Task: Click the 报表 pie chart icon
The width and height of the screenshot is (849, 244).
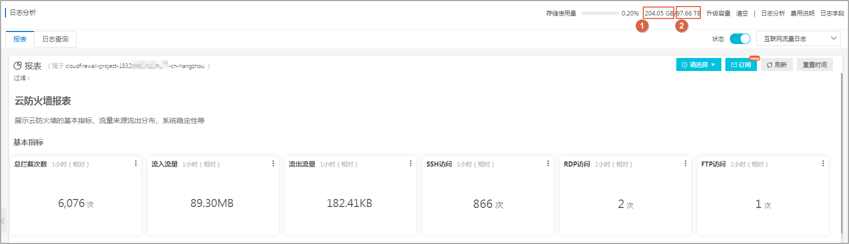Action: 18,65
